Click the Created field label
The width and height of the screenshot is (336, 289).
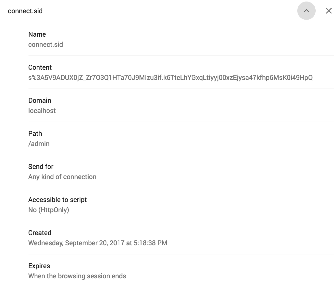pyautogui.click(x=40, y=233)
